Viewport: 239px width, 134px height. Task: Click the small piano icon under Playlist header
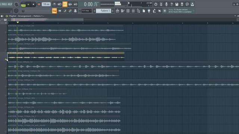[5, 20]
